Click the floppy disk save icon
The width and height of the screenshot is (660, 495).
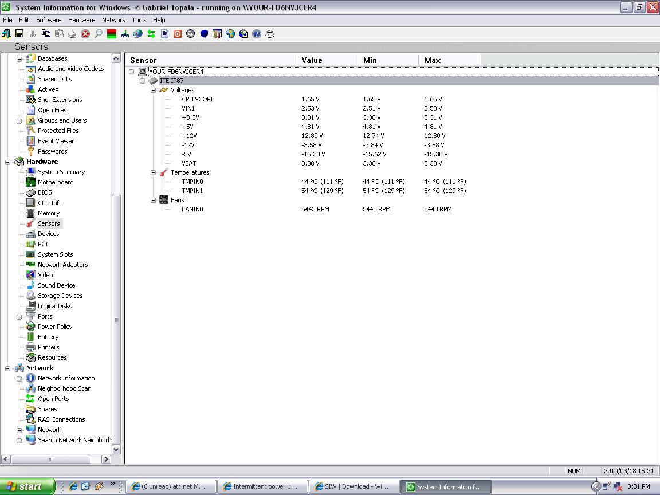point(19,34)
